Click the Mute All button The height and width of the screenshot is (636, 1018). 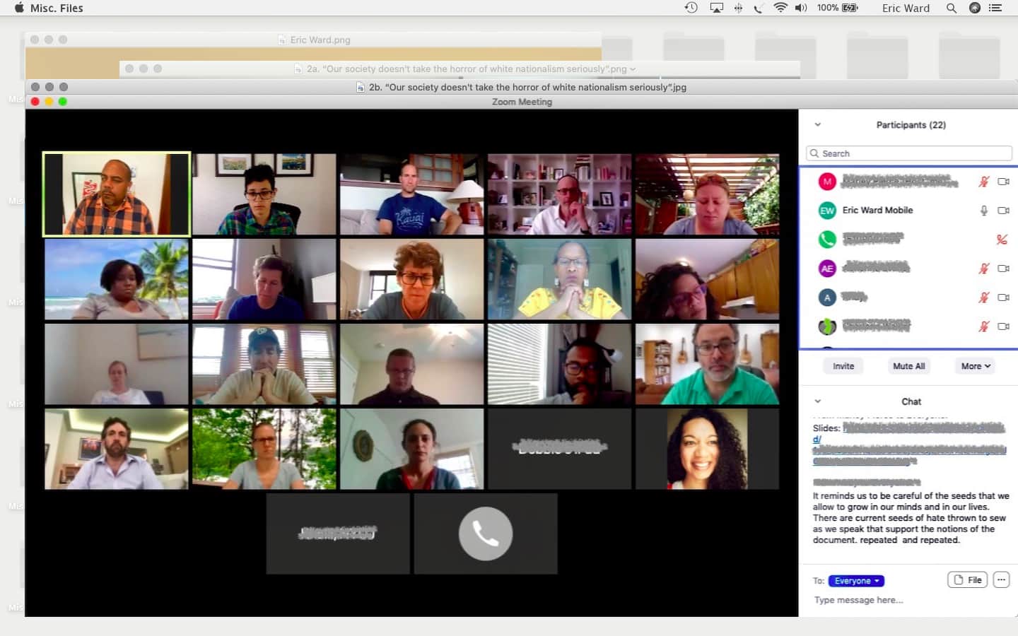pos(908,366)
